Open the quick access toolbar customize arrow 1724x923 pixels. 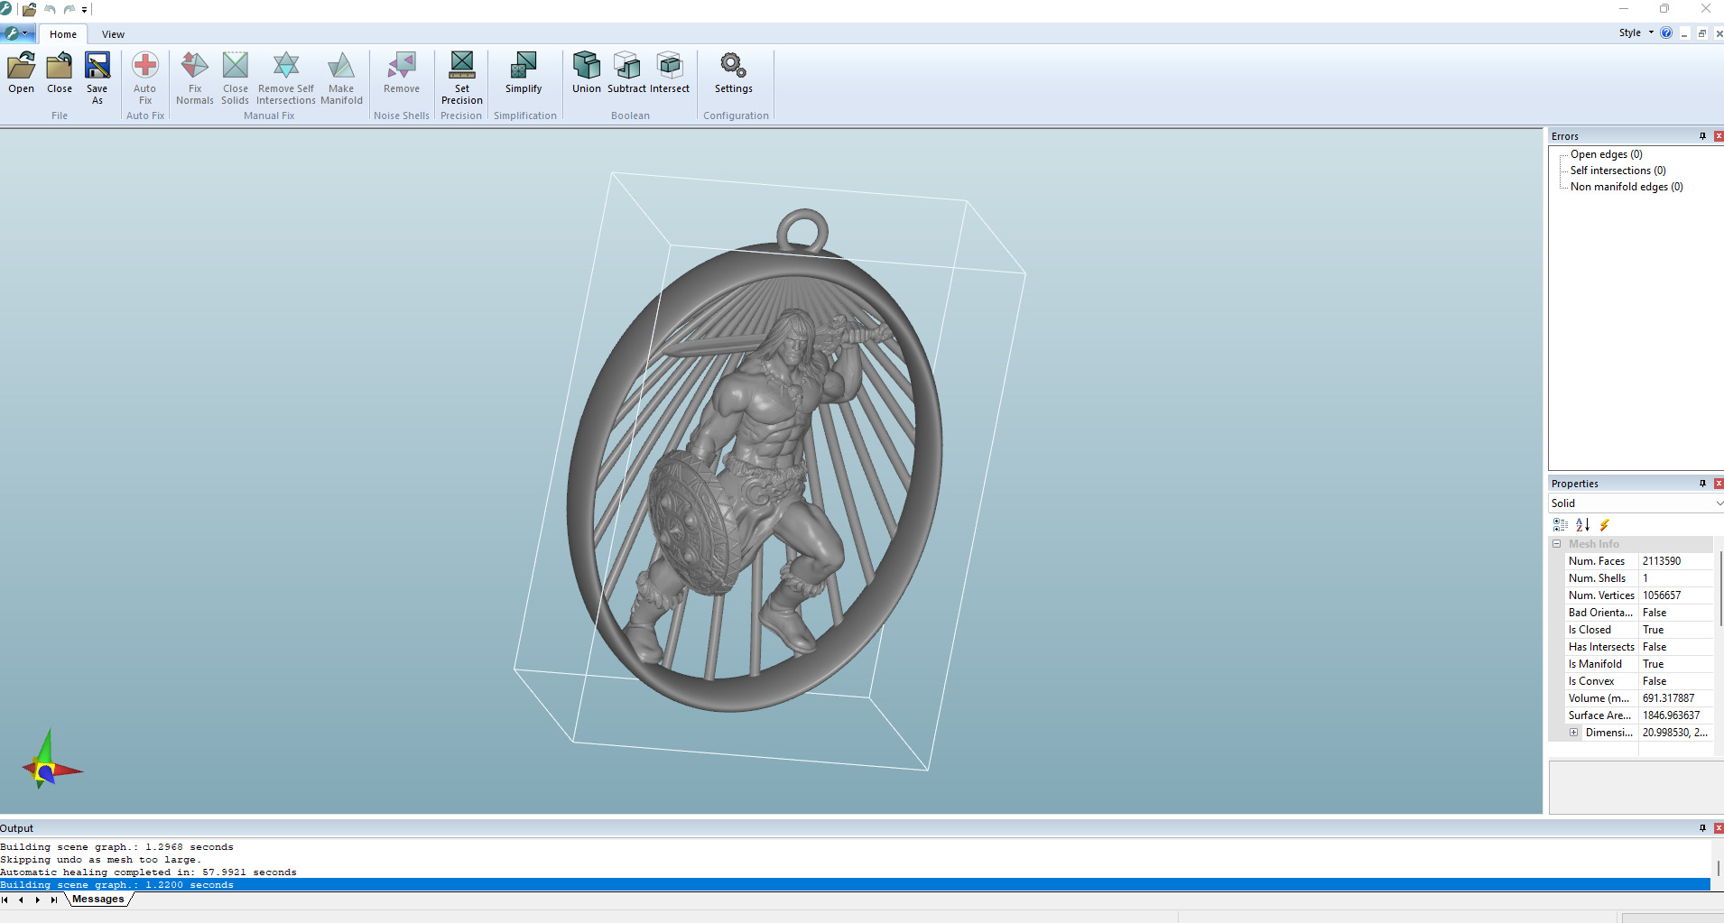[x=85, y=10]
